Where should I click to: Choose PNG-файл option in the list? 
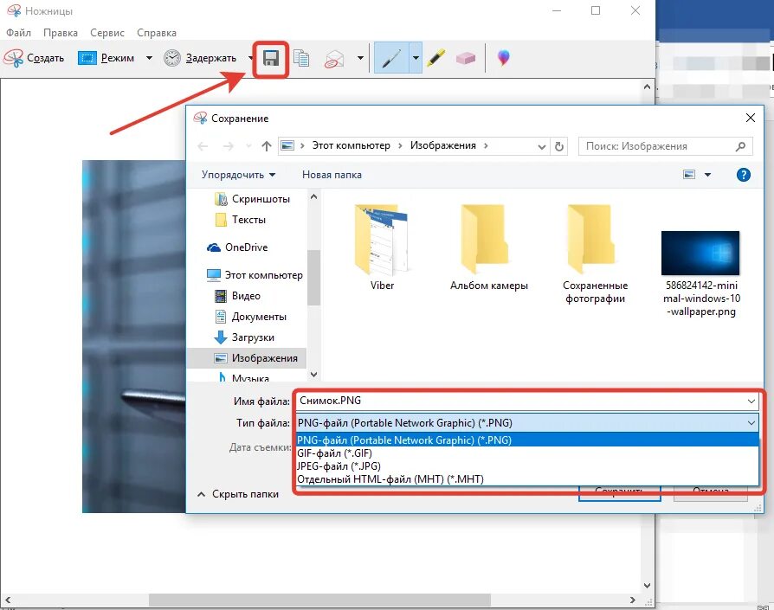click(x=527, y=440)
